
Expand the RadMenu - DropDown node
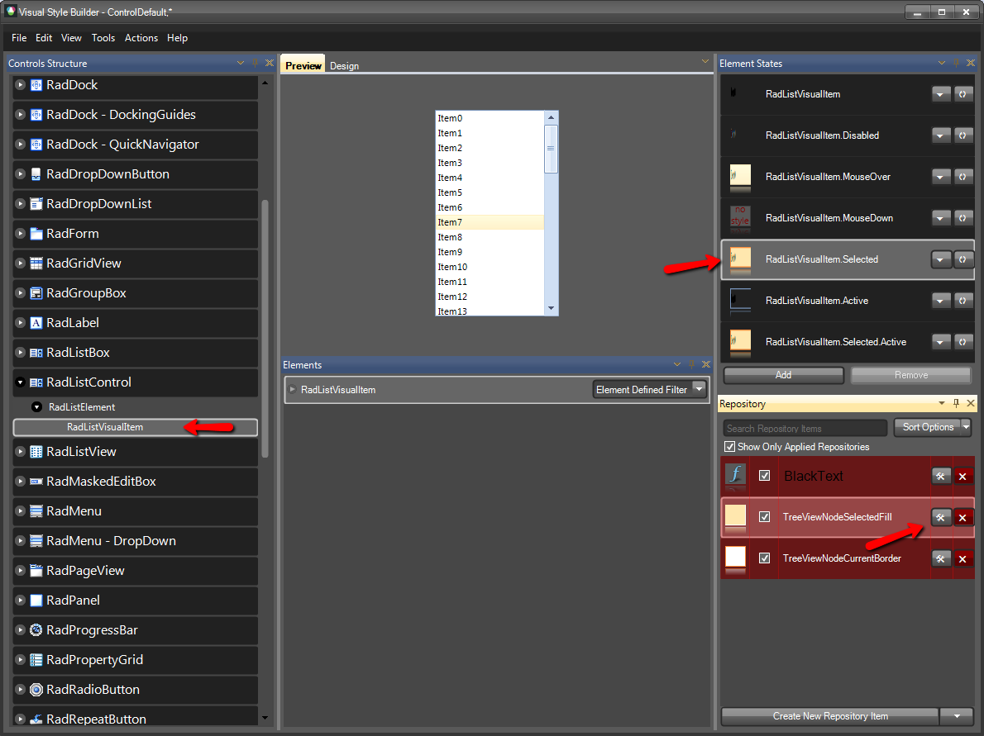21,541
